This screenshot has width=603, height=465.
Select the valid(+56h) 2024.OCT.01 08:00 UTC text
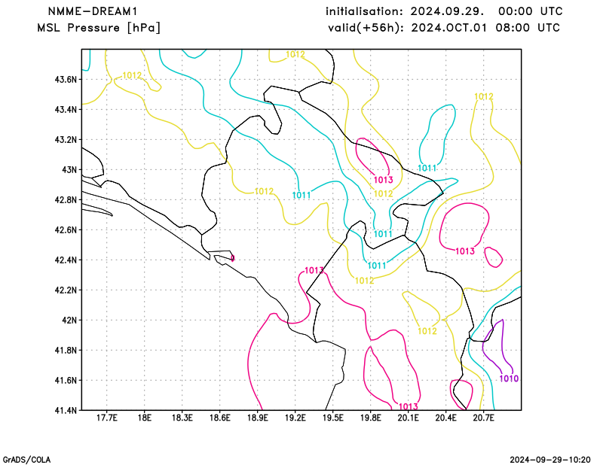pyautogui.click(x=444, y=28)
